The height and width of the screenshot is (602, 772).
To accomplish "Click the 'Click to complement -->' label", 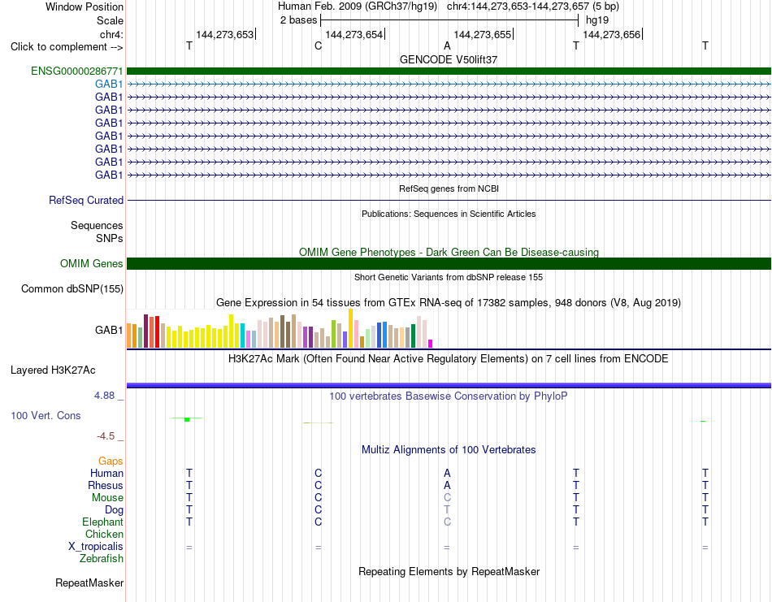I will click(x=67, y=47).
